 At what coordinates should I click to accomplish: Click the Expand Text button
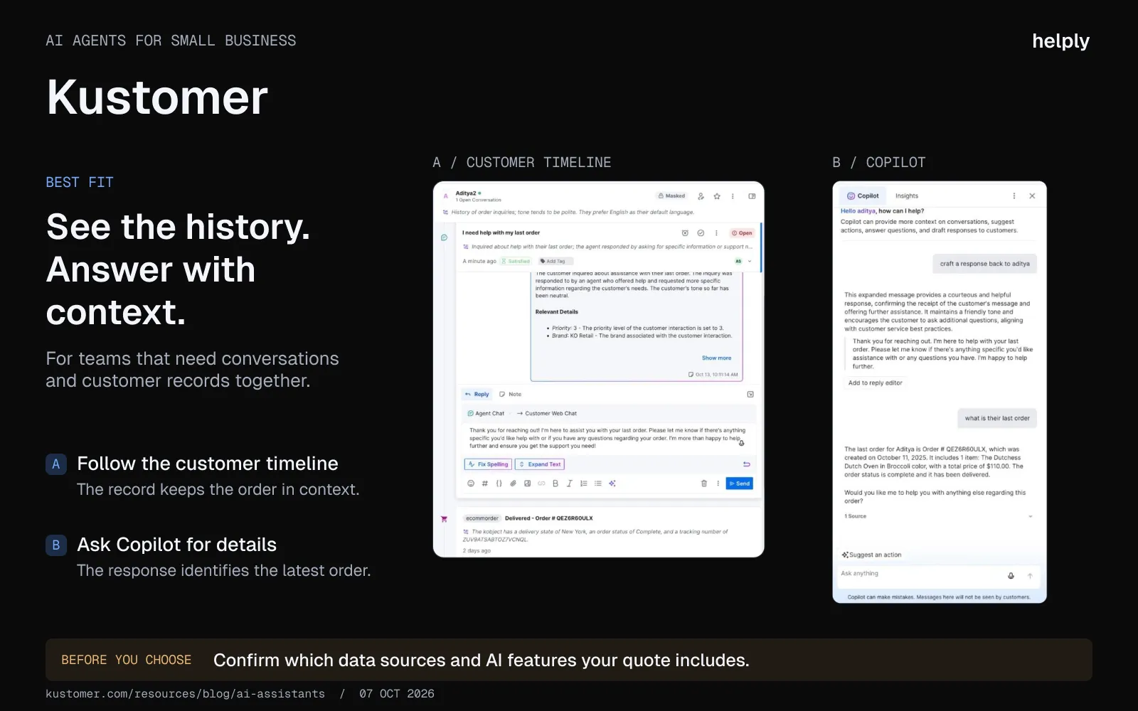(x=540, y=464)
